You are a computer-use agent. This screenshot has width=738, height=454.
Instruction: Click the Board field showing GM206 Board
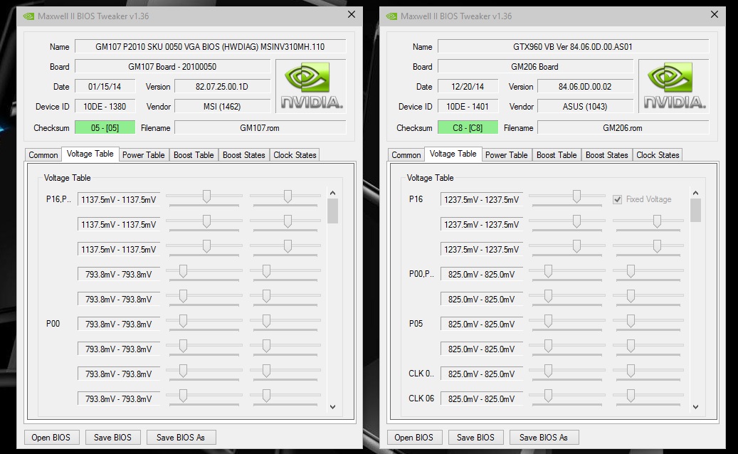coord(535,67)
